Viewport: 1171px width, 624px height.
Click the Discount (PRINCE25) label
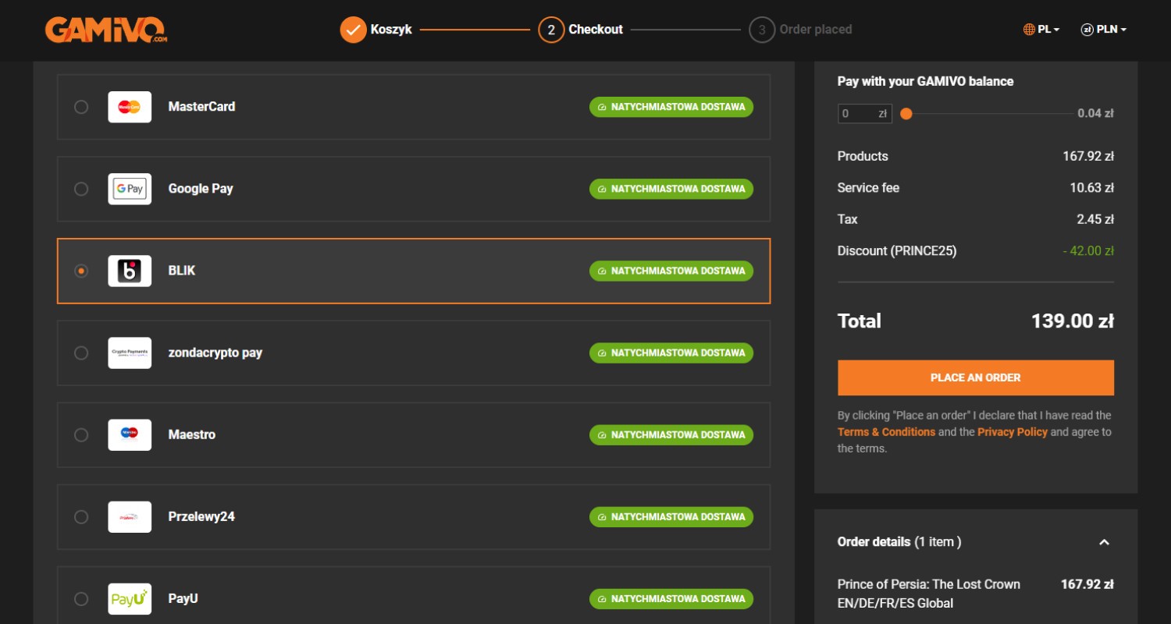[x=897, y=251]
